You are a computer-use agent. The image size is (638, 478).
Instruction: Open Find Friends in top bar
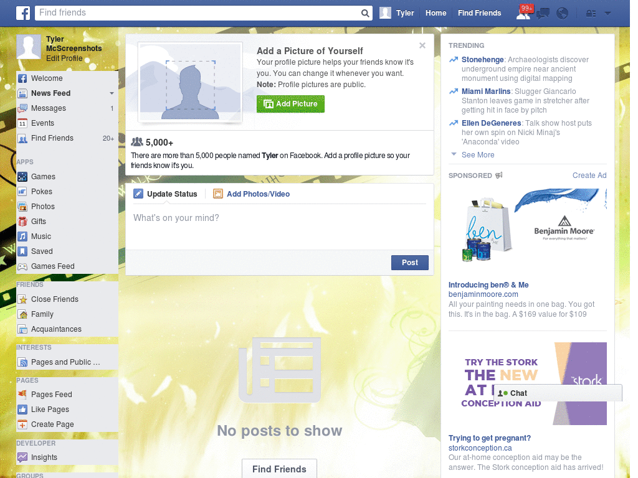[x=479, y=13]
